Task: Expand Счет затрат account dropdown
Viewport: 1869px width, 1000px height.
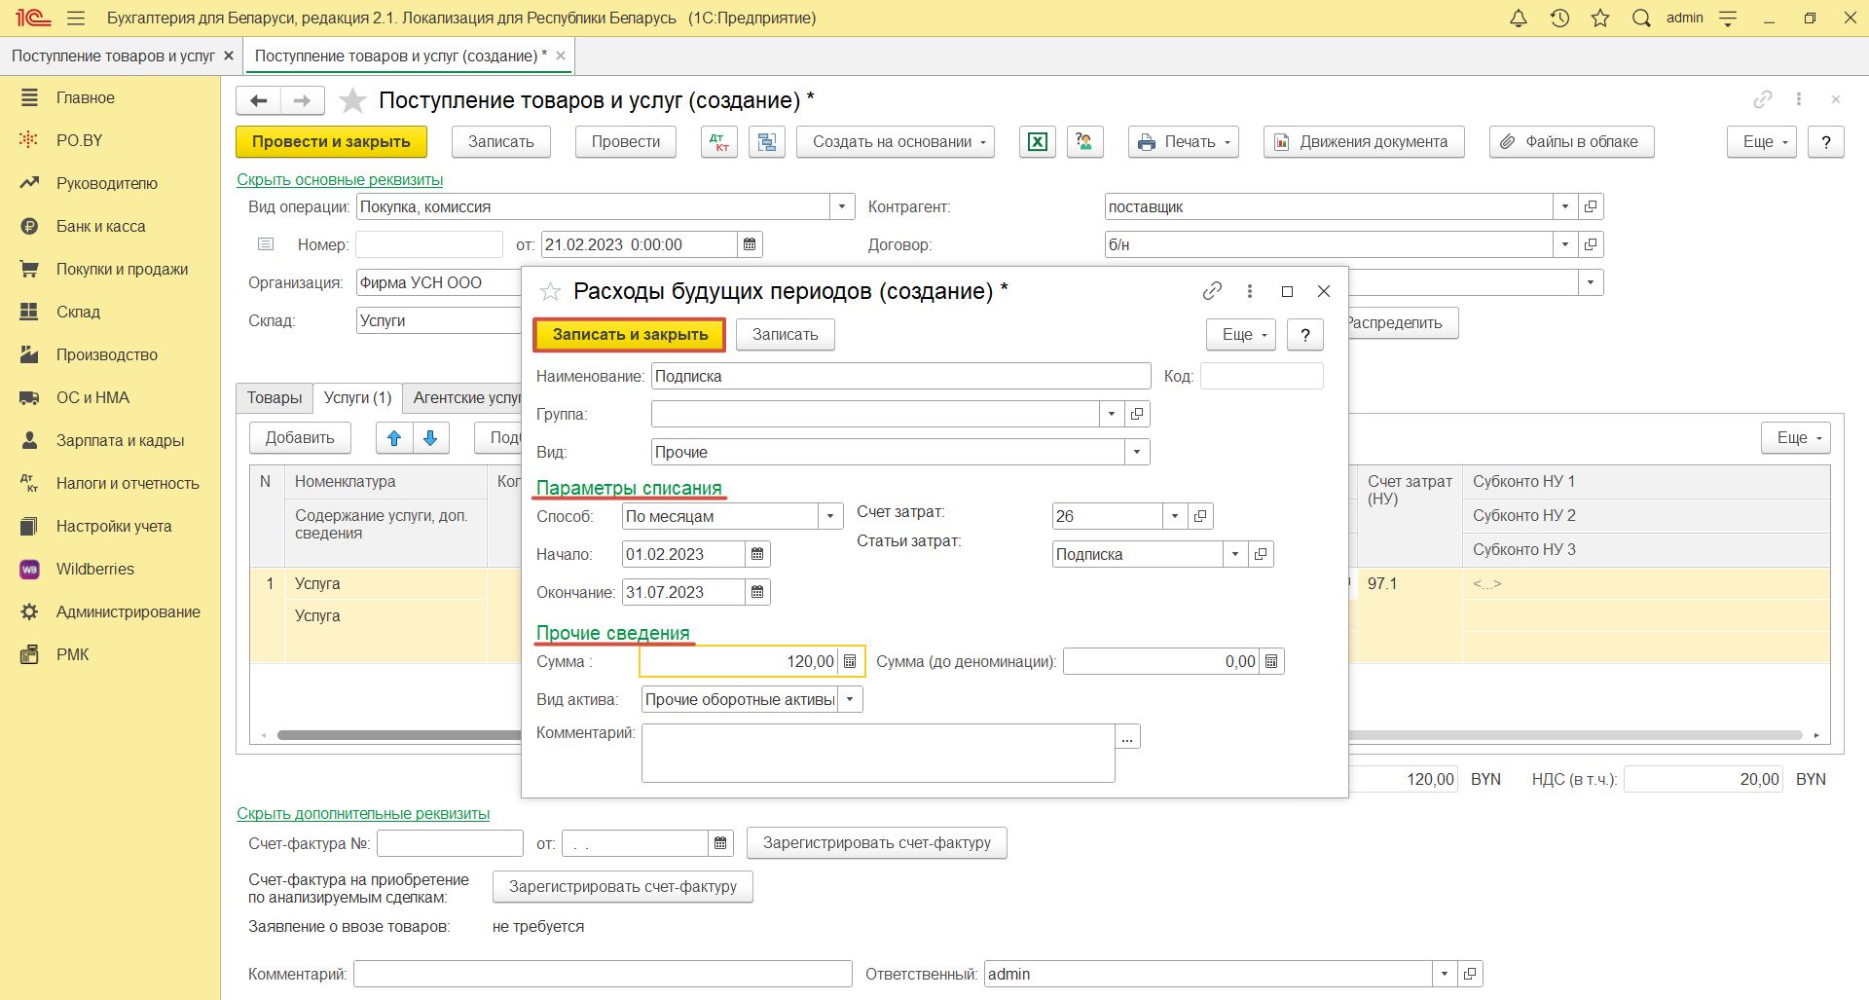Action: tap(1175, 516)
